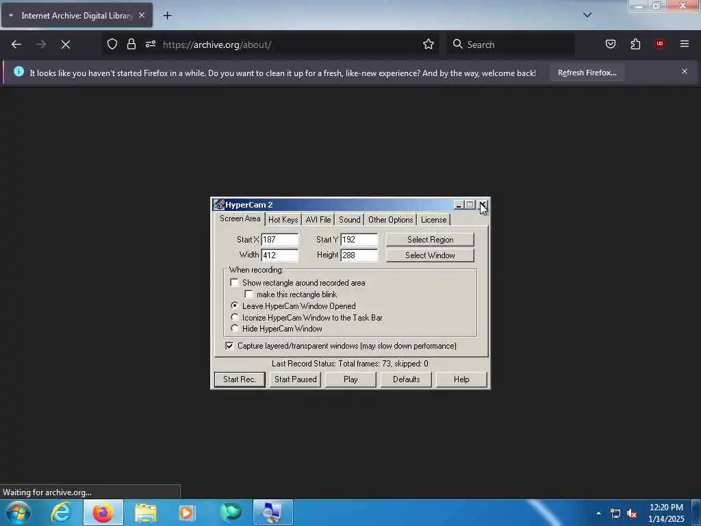701x526 pixels.
Task: Click the Start Paused button
Action: [295, 379]
